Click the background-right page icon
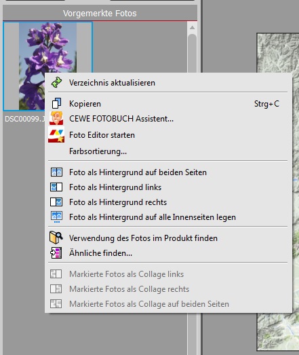299x355 pixels. (x=56, y=202)
